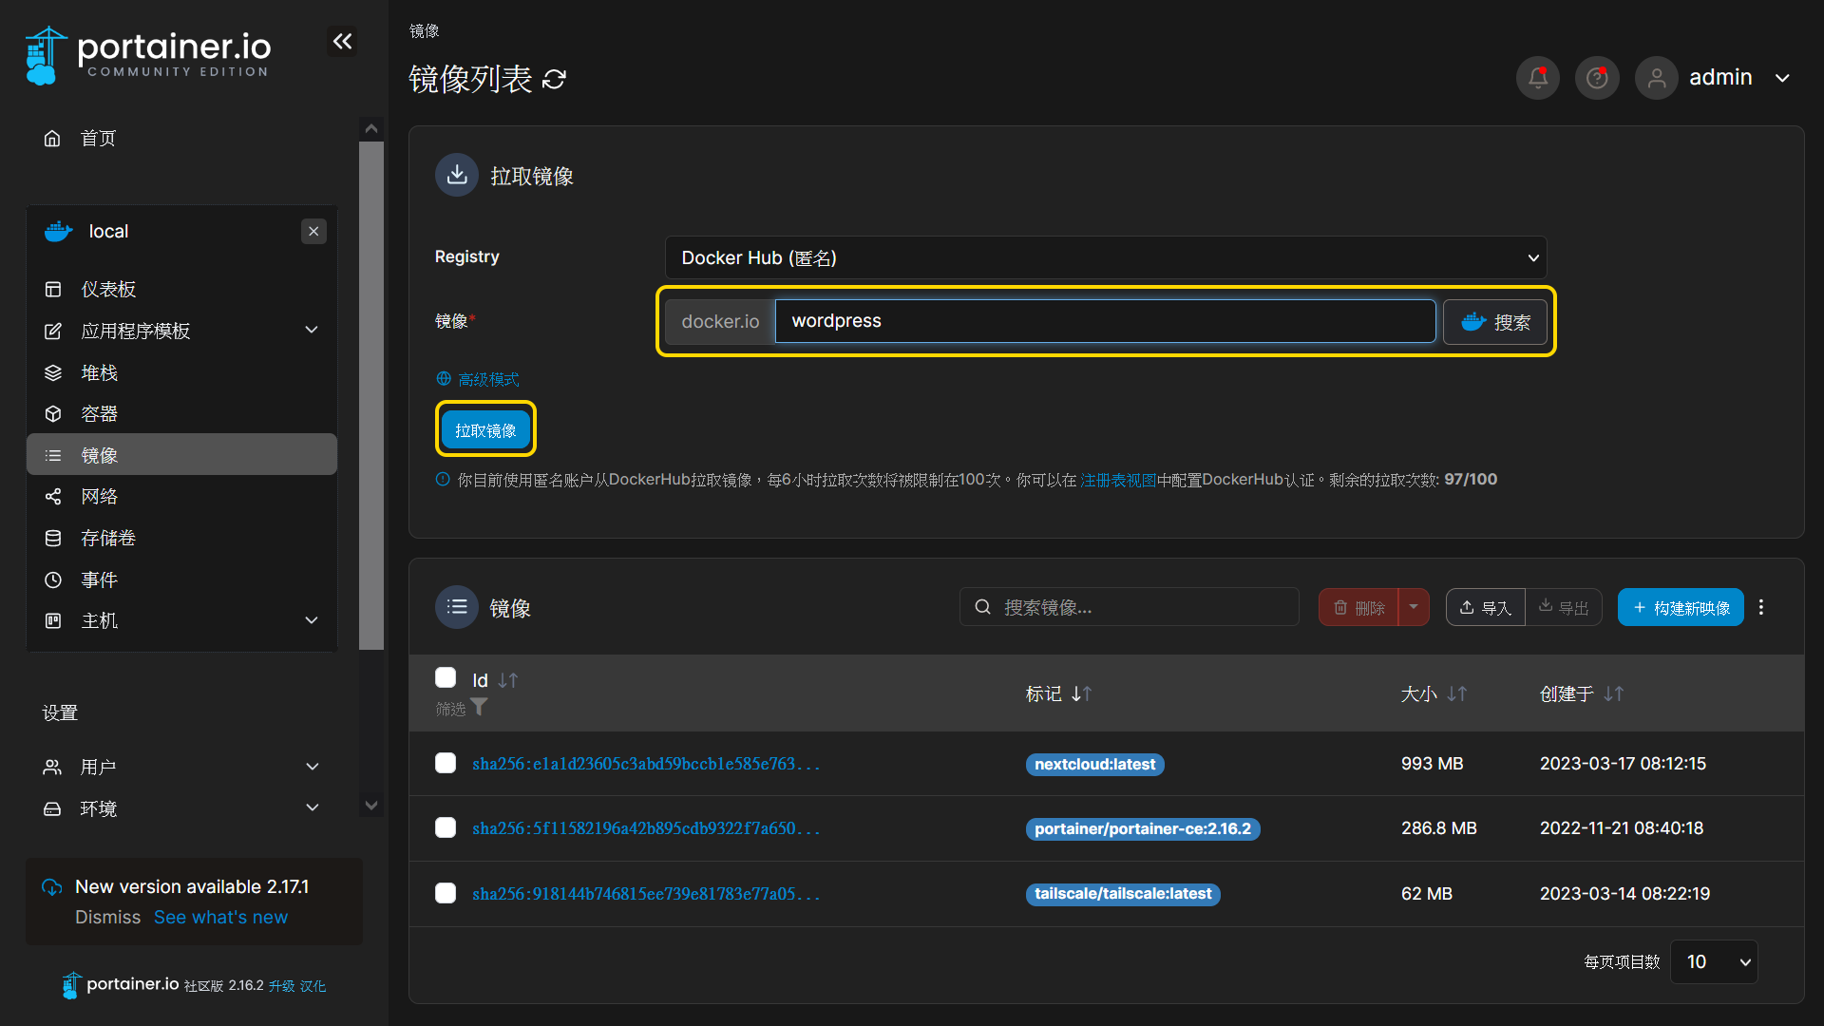Click the info icon beside rate-limit notice
The image size is (1824, 1026).
tap(443, 480)
